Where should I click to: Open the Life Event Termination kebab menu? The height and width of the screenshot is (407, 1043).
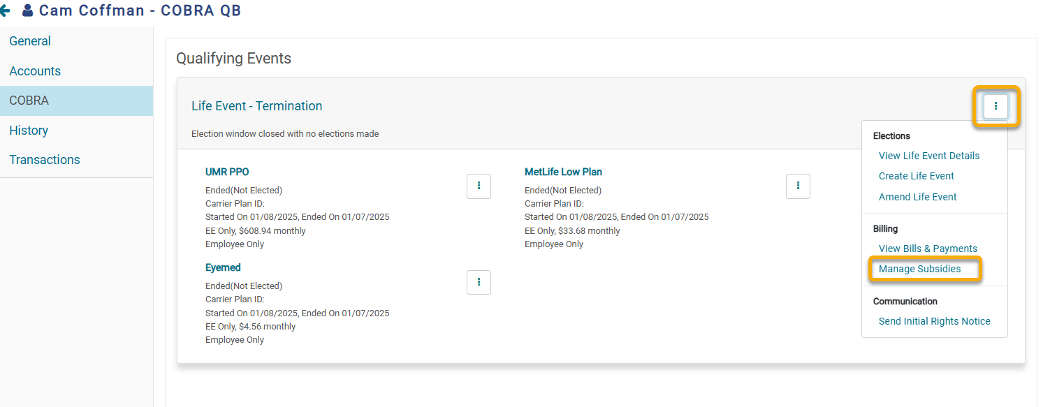click(995, 106)
